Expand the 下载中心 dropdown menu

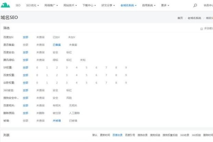(89, 5)
